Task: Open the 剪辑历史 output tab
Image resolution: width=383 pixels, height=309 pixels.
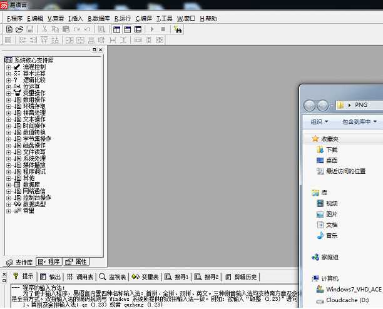Action: tap(242, 276)
